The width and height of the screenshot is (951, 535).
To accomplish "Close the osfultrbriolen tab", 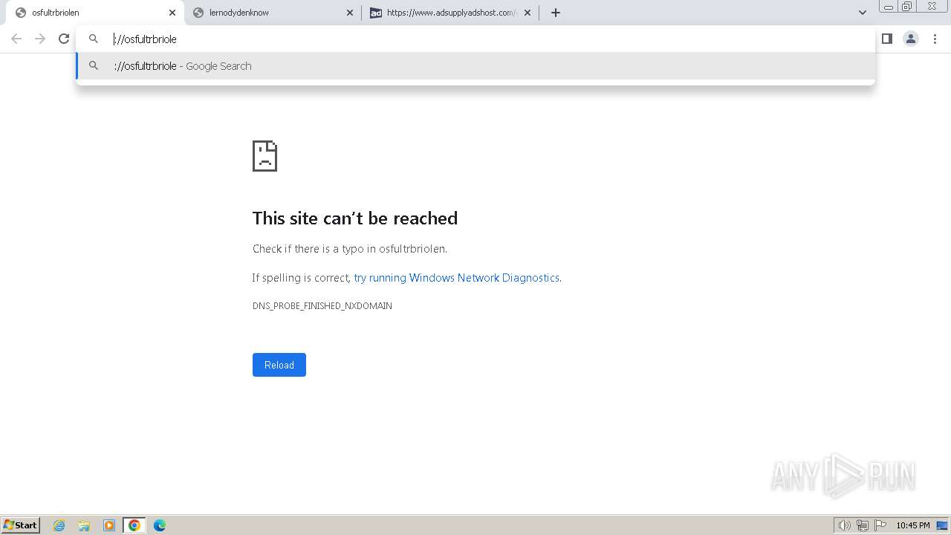I will 172,13.
